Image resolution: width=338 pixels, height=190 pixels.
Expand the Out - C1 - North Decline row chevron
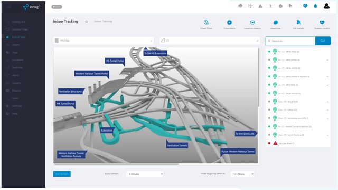coord(327,135)
